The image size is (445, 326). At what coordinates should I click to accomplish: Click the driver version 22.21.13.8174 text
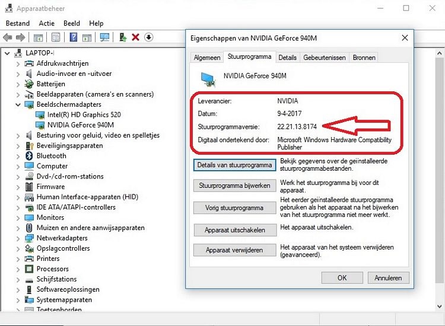point(297,127)
